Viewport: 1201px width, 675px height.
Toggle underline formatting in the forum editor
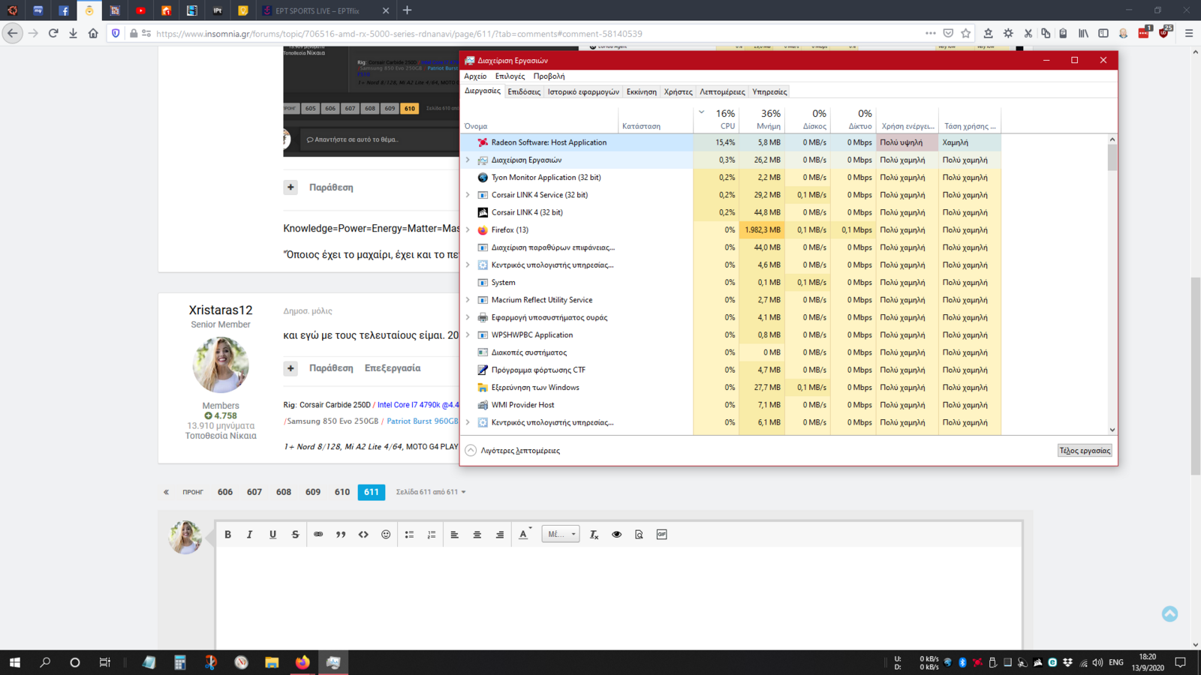272,535
